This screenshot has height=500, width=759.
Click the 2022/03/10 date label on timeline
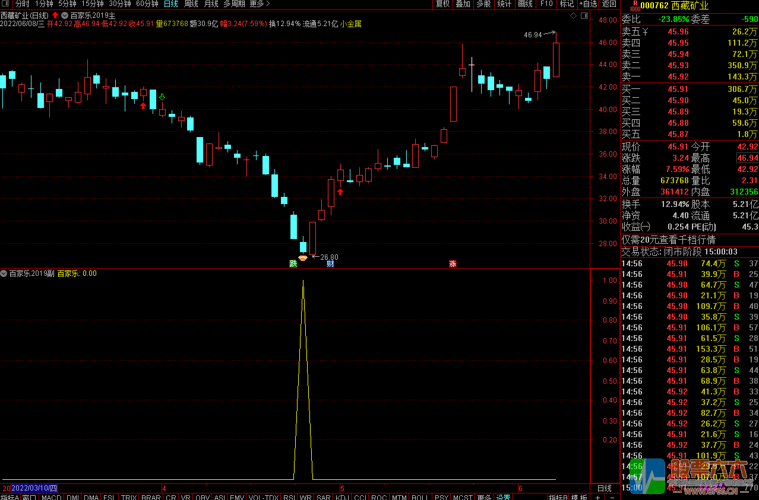click(x=34, y=488)
